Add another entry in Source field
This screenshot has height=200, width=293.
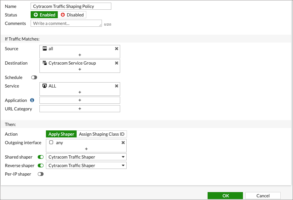80,55
